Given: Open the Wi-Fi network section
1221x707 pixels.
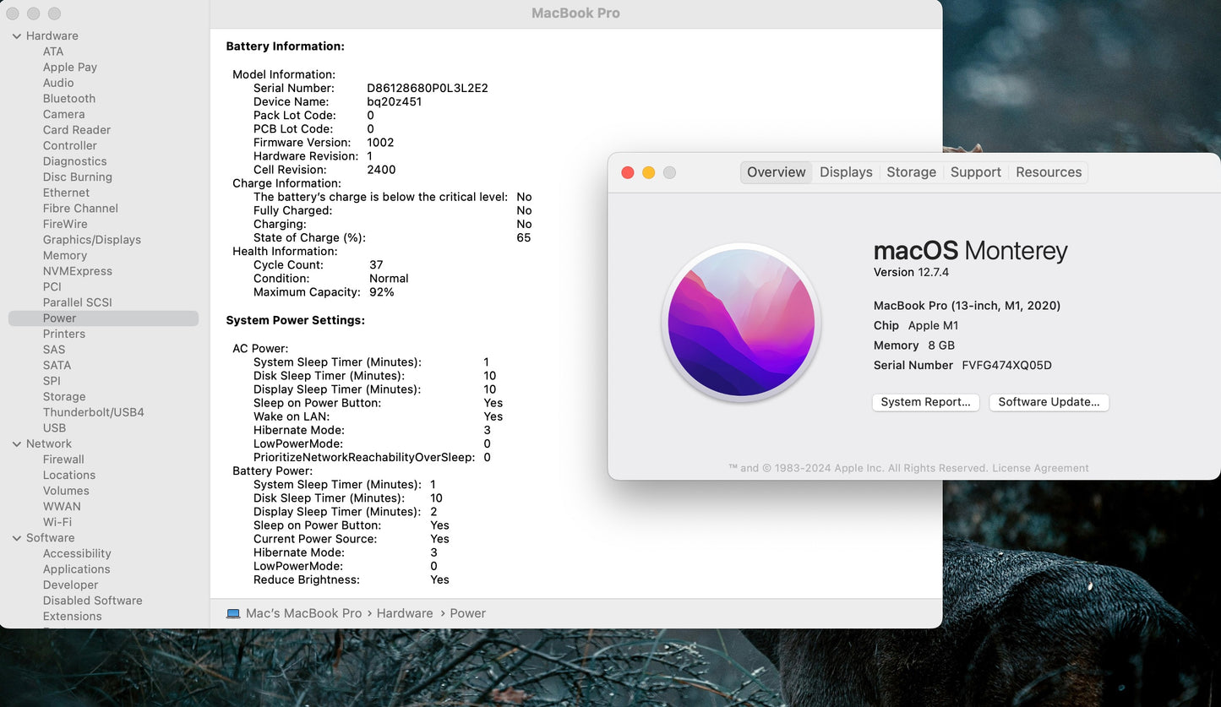Looking at the screenshot, I should tap(57, 522).
